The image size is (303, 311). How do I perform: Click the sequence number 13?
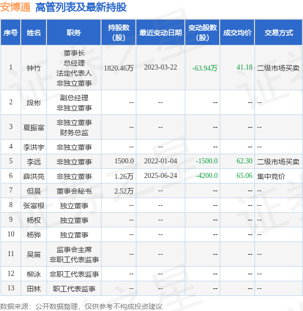(x=11, y=288)
